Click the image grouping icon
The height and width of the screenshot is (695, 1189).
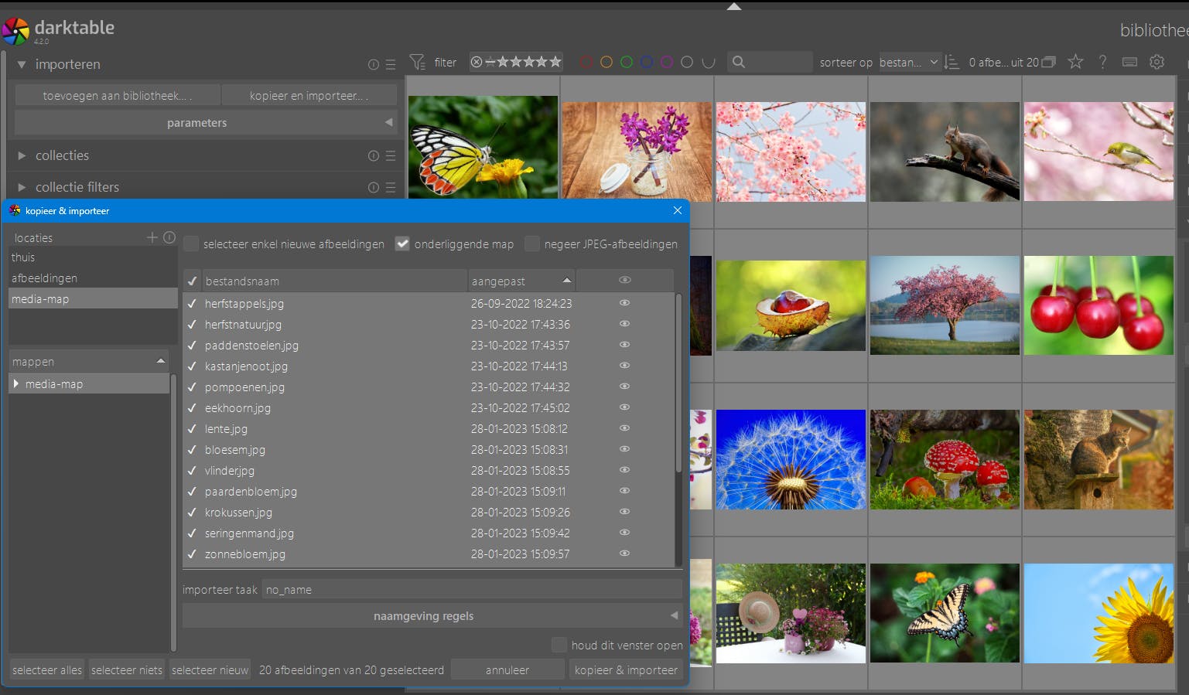(1048, 62)
